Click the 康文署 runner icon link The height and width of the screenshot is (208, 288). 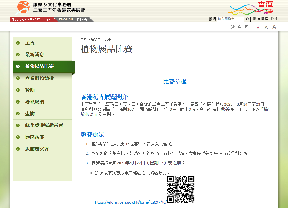(239, 27)
